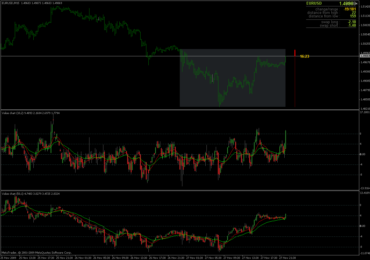Screen dimensions: 370x260
Task: Click the 26 Nov 01:30 time label
Action: coord(84,258)
